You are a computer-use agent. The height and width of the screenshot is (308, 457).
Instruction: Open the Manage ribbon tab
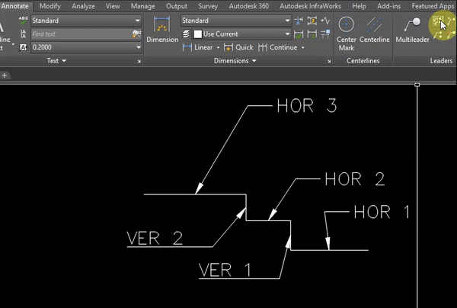click(143, 6)
